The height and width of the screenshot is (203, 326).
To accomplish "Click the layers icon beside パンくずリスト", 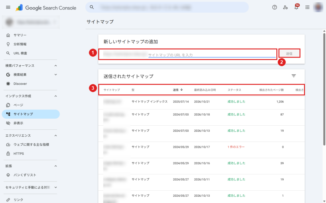I will click(x=8, y=175).
